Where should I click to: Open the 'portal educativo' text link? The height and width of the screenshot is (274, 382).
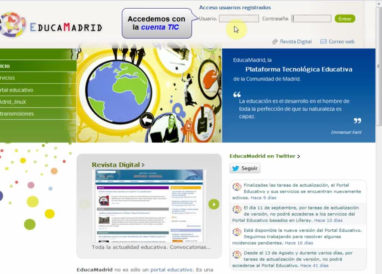point(171,270)
